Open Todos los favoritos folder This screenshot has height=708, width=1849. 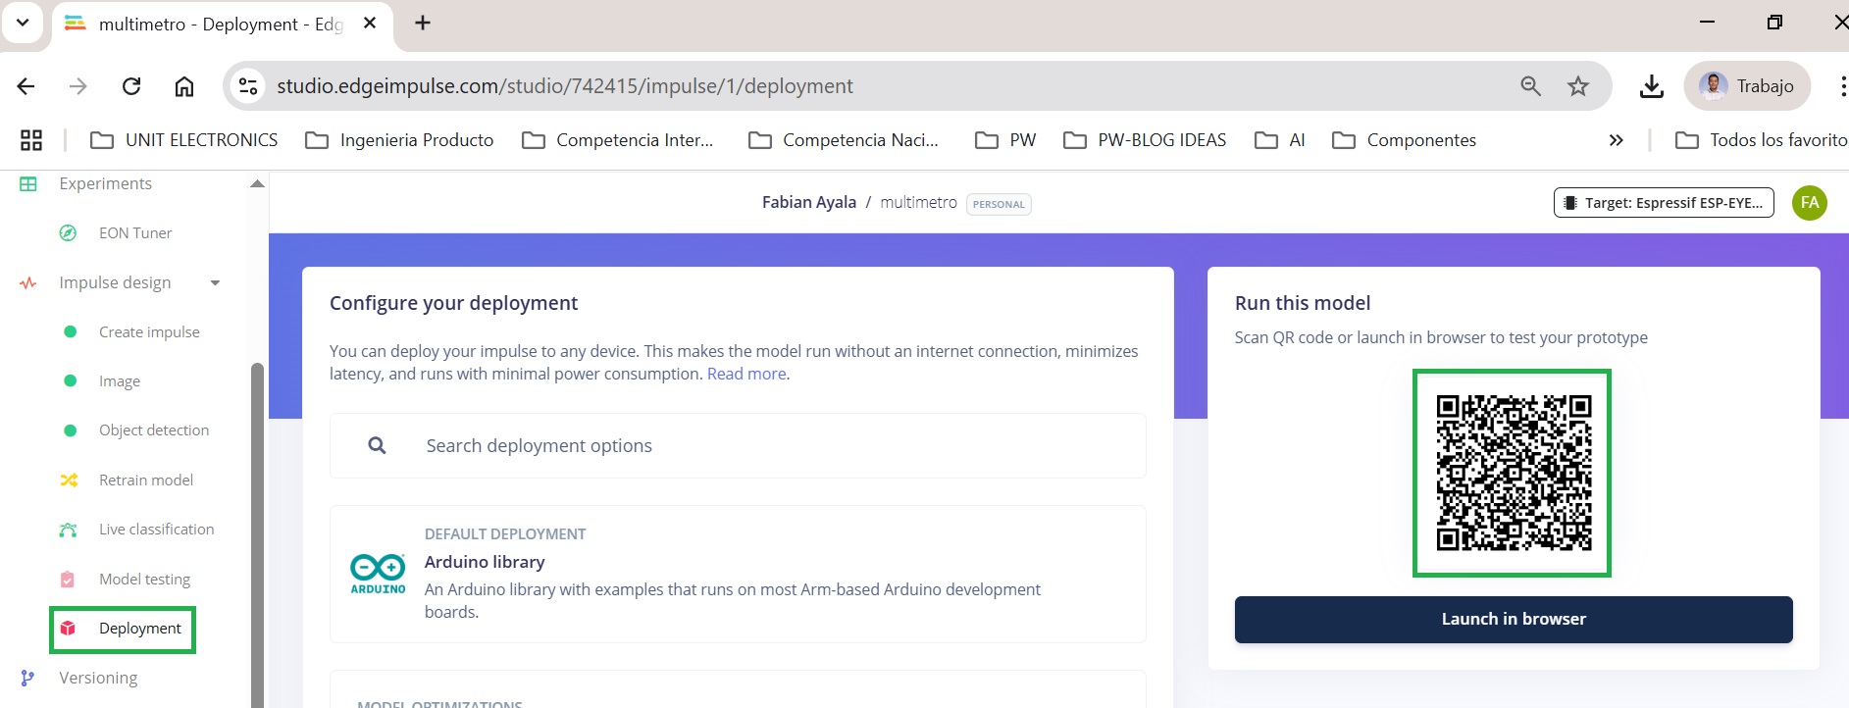[1761, 140]
